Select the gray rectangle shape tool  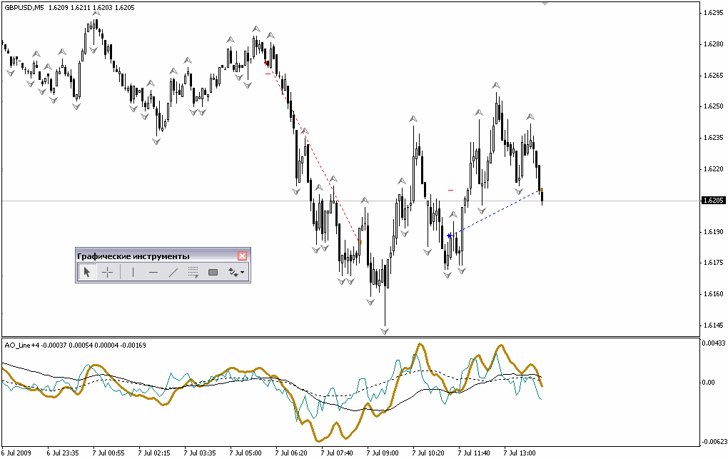(x=213, y=272)
